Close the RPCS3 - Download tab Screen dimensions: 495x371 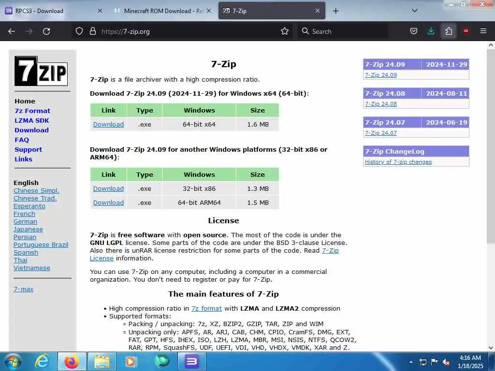click(x=100, y=11)
